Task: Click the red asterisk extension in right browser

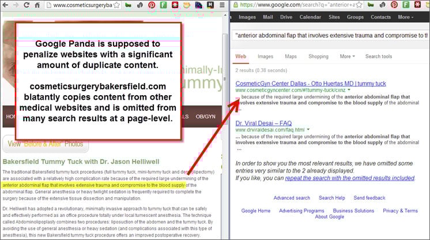Action: [x=417, y=5]
